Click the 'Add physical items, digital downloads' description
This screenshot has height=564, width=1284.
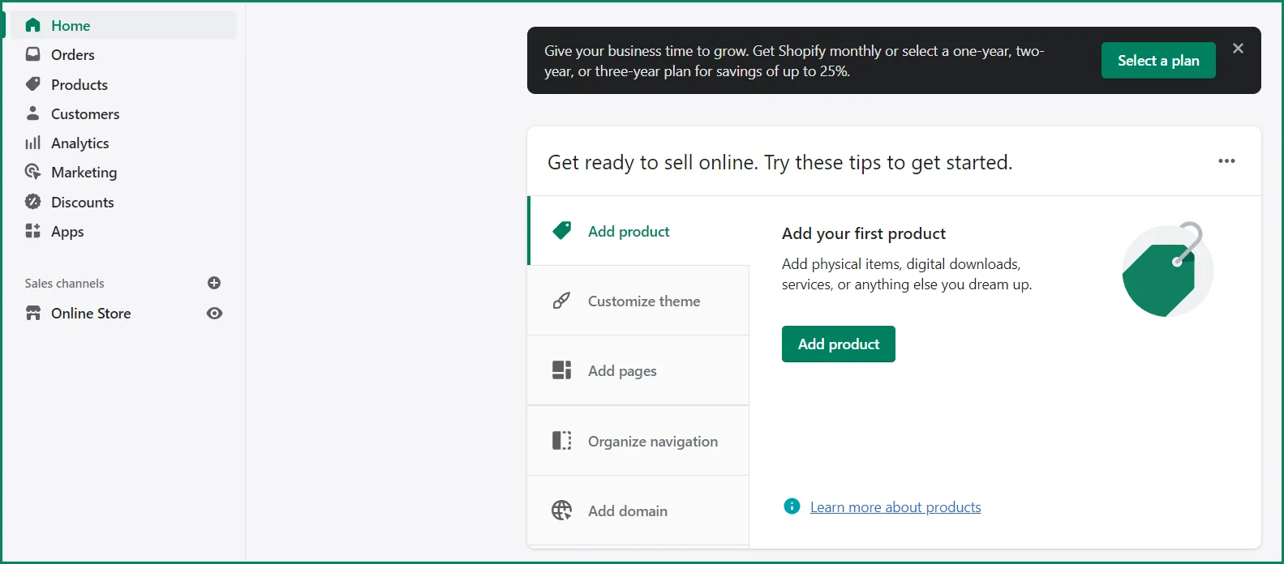coord(907,274)
